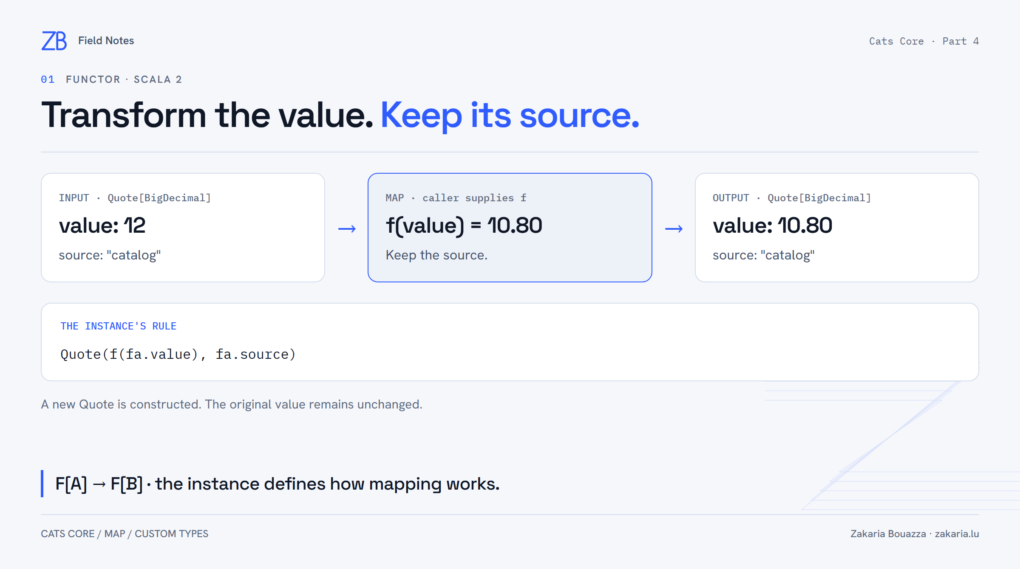
Task: Click the arrow between INPUT and MAP cards
Action: pyautogui.click(x=347, y=229)
